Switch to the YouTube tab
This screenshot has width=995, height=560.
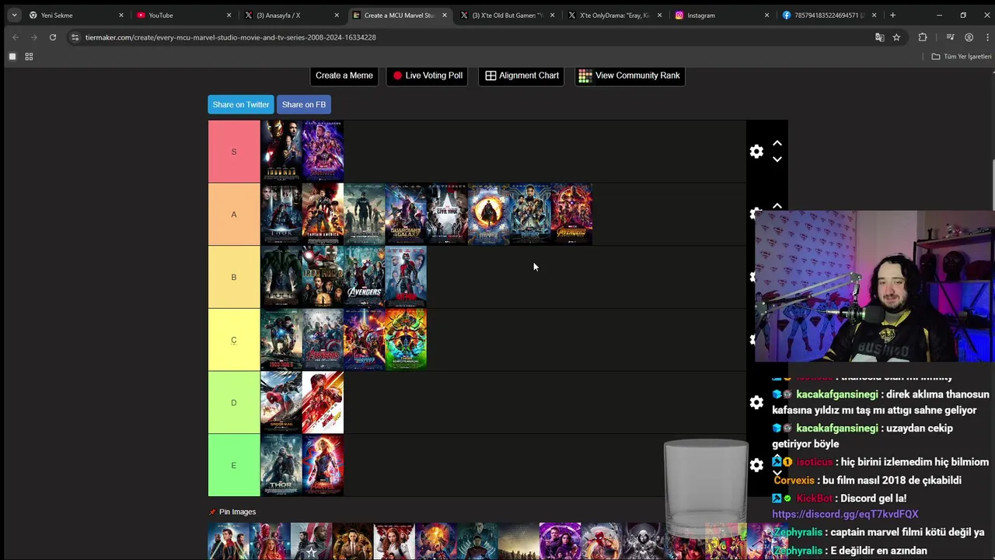tap(183, 15)
